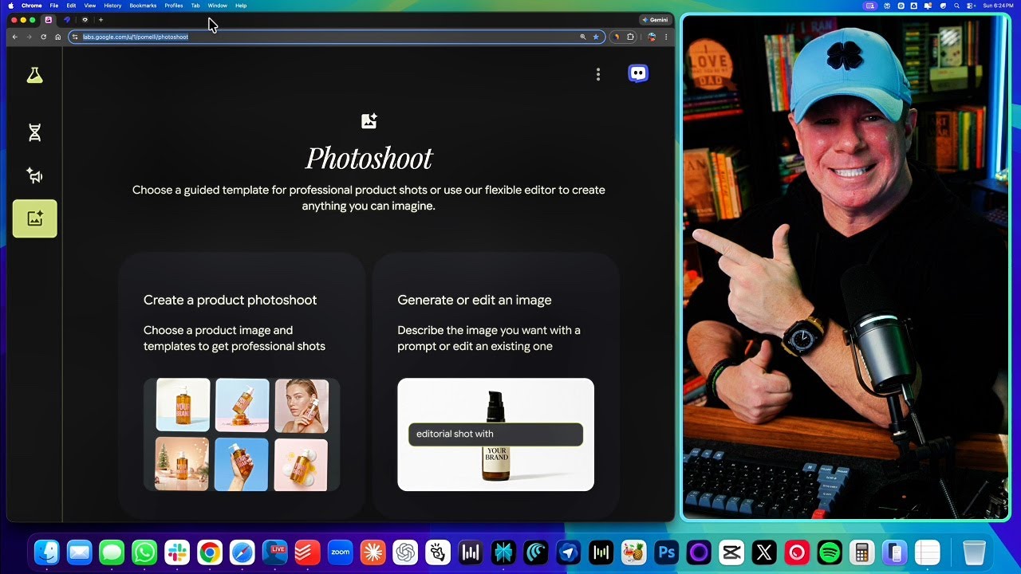Open the Window menu

click(x=218, y=6)
